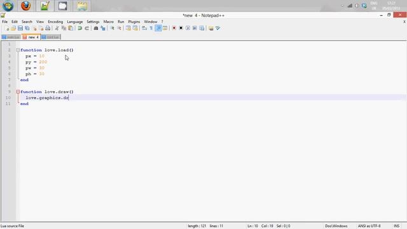
Task: Open the Replace toolbar icon
Action: point(103,28)
